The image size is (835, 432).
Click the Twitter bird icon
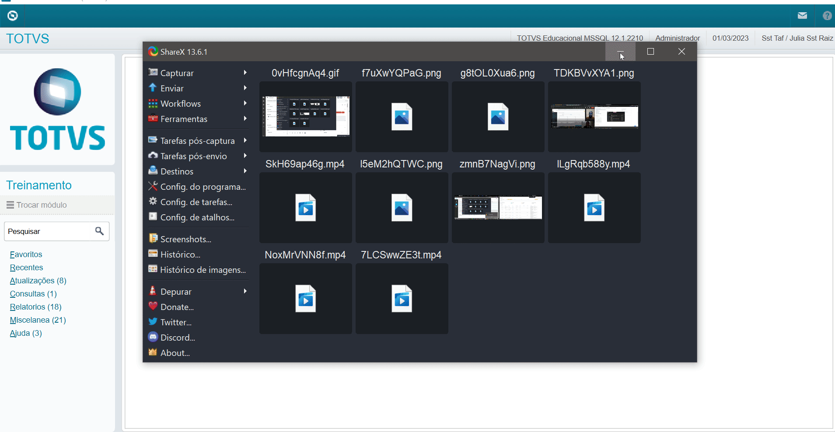[x=153, y=321]
